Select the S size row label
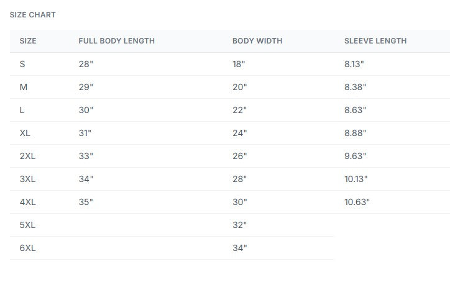This screenshot has height=297, width=450. tap(22, 64)
